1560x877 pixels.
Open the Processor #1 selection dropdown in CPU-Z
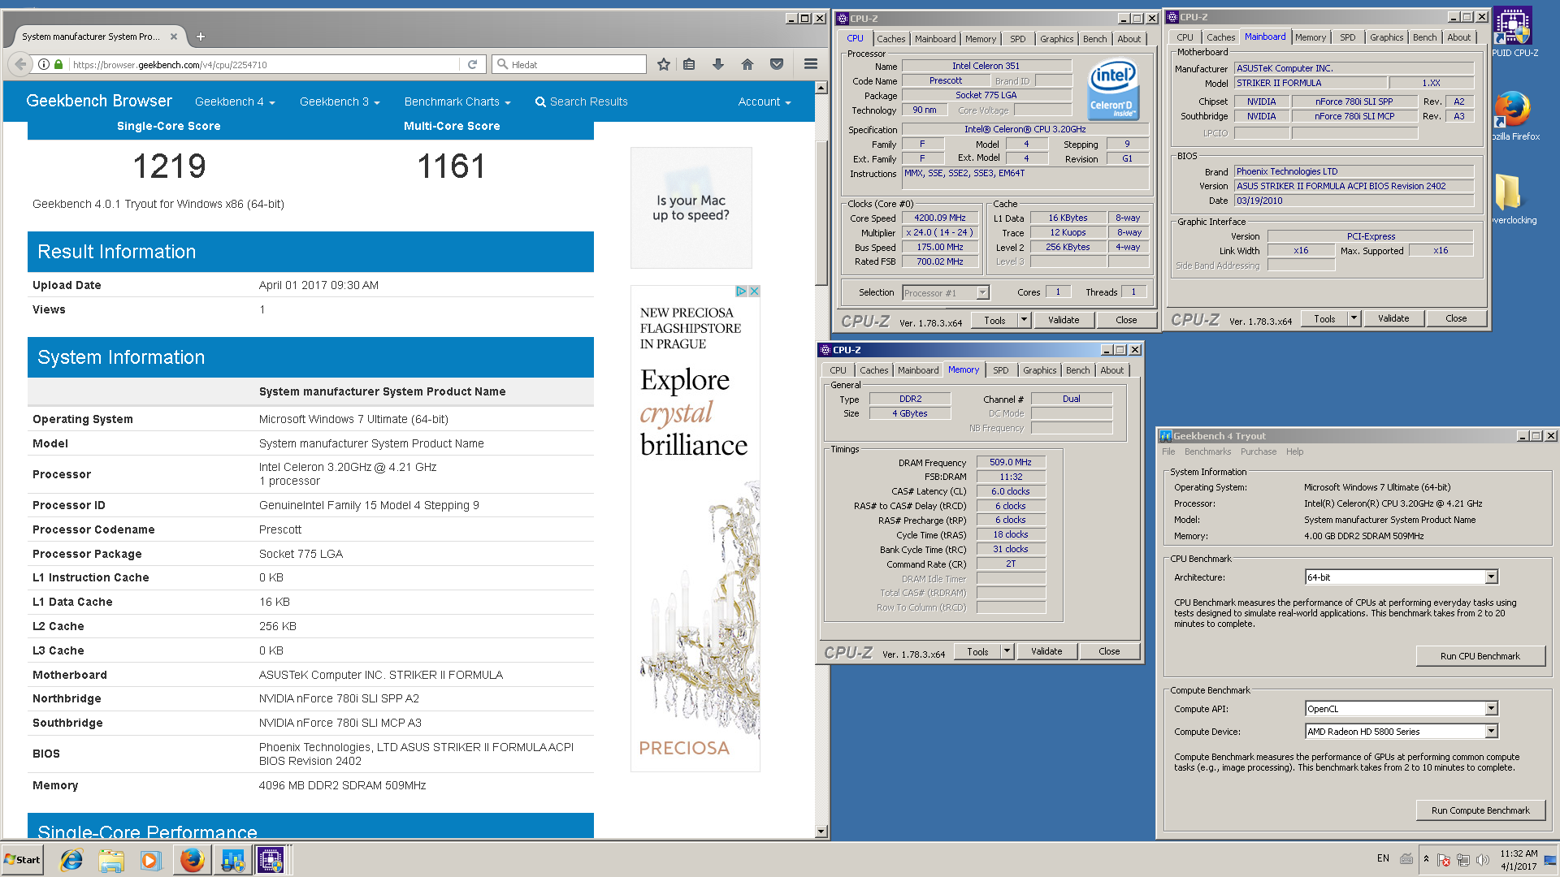coord(982,293)
